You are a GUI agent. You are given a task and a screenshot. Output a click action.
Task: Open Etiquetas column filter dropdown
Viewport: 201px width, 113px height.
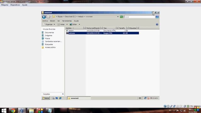click(138, 28)
